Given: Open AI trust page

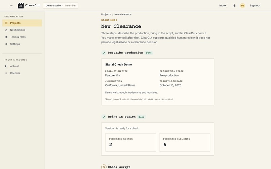Looking at the screenshot, I should point(22,66).
